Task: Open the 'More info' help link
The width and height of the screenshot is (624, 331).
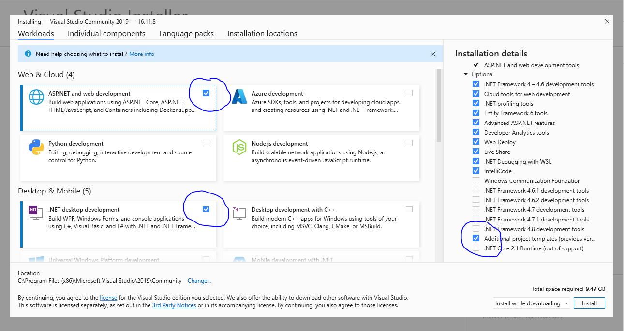Action: point(142,54)
